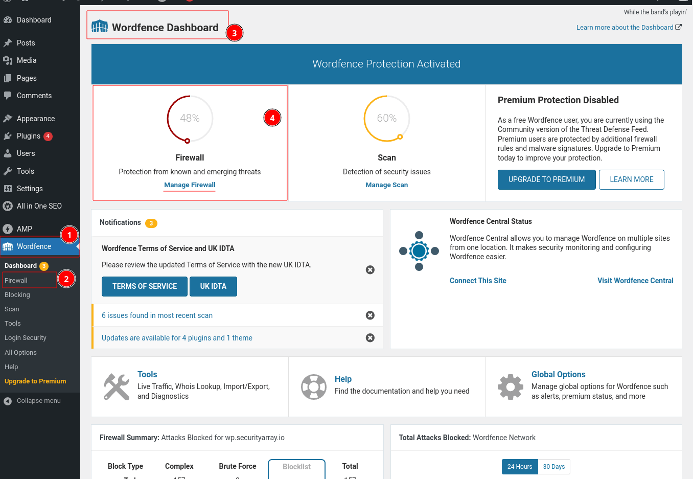Open Plugins in the admin sidebar

(29, 136)
